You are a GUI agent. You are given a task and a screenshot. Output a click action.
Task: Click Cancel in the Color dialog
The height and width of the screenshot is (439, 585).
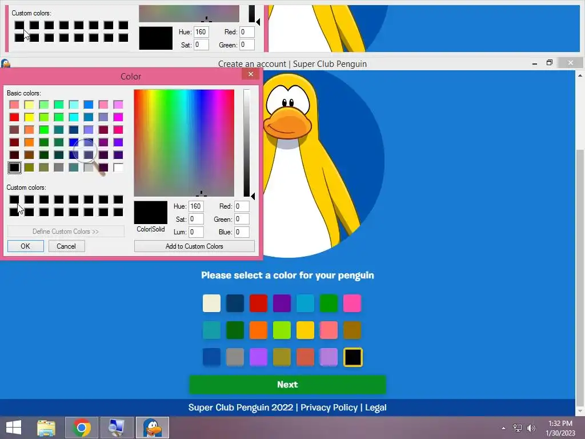(66, 246)
